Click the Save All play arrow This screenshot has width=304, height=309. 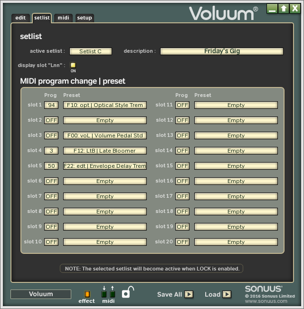tap(189, 294)
